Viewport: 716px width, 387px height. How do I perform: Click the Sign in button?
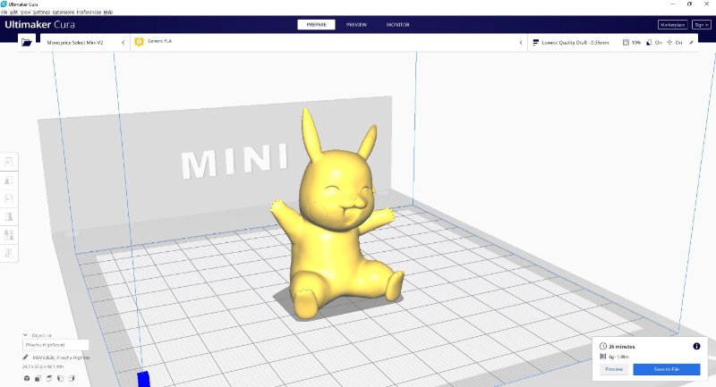tap(701, 25)
